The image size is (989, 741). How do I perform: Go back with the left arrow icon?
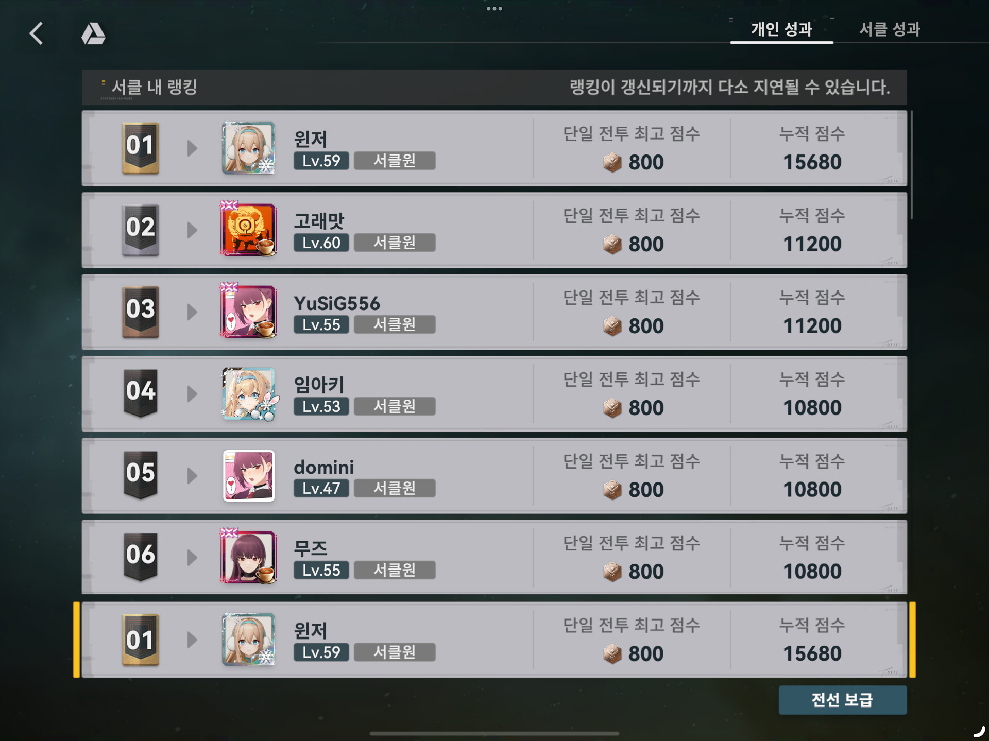(36, 33)
